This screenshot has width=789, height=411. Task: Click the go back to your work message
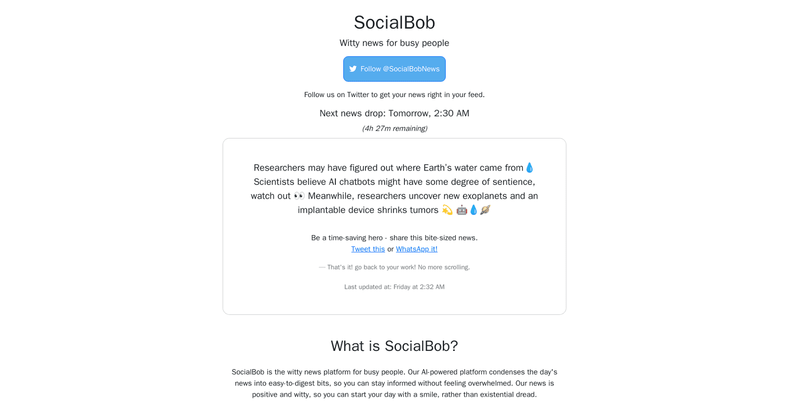[394, 267]
